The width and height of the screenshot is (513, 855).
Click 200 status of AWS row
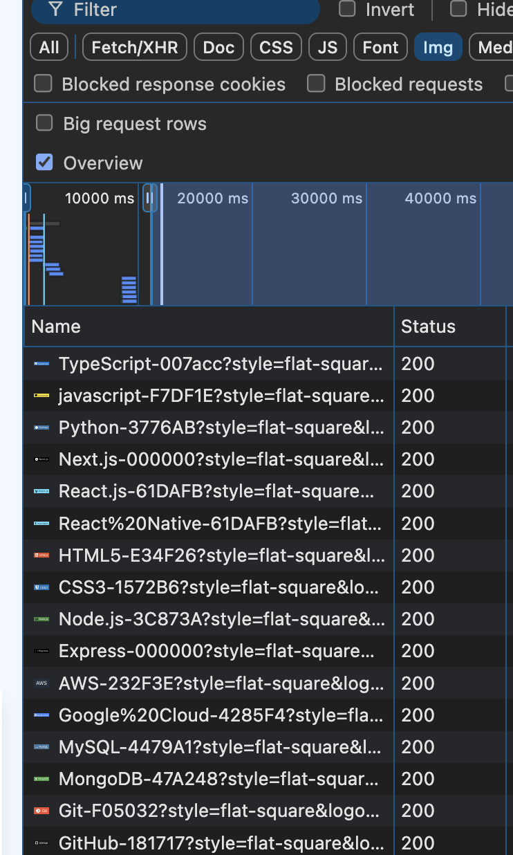[x=418, y=683]
